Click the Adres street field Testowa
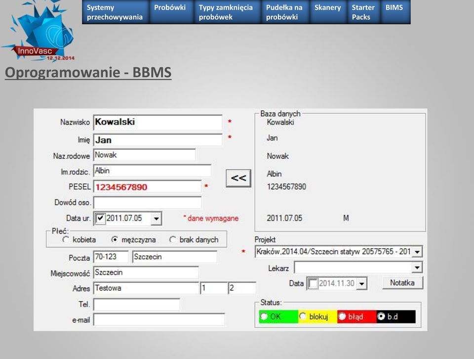The width and height of the screenshot is (474, 359). 146,288
